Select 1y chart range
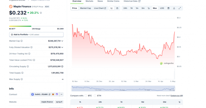206x108 pixels. pos(149,8)
